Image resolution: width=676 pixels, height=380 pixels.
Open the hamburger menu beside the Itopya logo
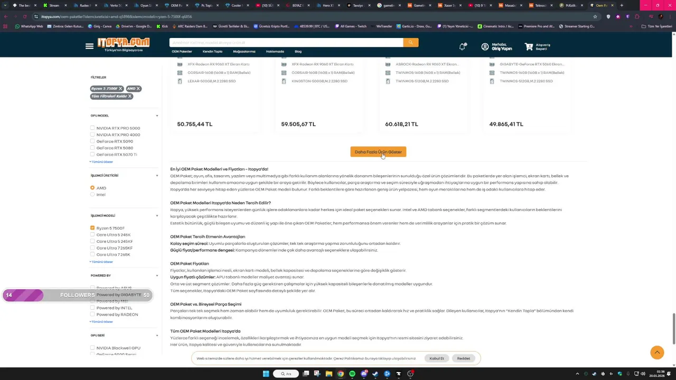coord(89,46)
